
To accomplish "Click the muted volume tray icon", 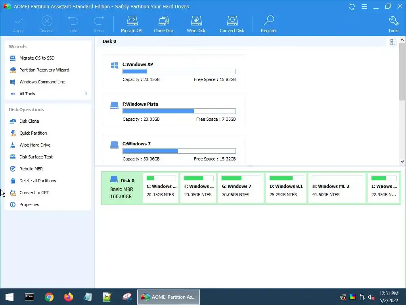I will coord(371,297).
